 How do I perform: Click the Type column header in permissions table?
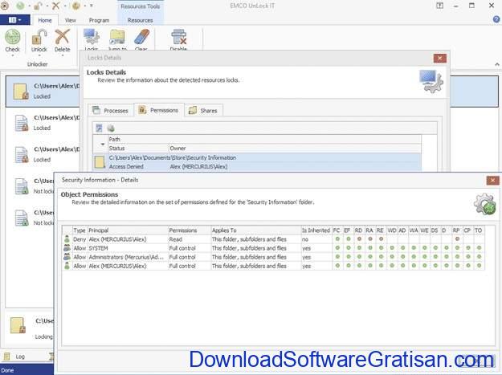pos(80,230)
